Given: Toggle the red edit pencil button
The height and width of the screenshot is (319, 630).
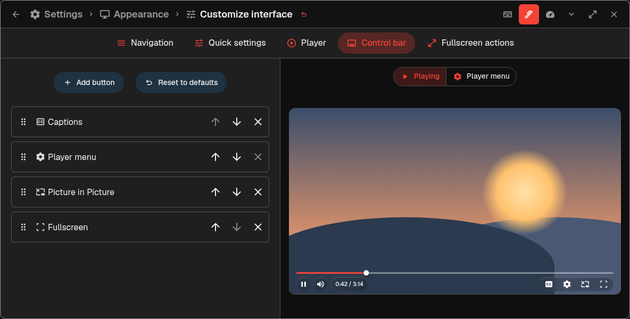Looking at the screenshot, I should click(x=529, y=14).
